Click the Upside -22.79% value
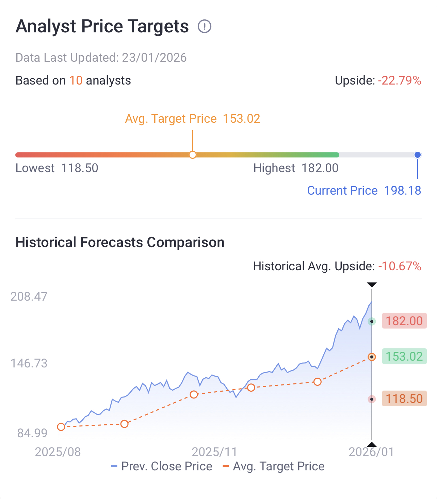This screenshot has height=499, width=437. 399,80
